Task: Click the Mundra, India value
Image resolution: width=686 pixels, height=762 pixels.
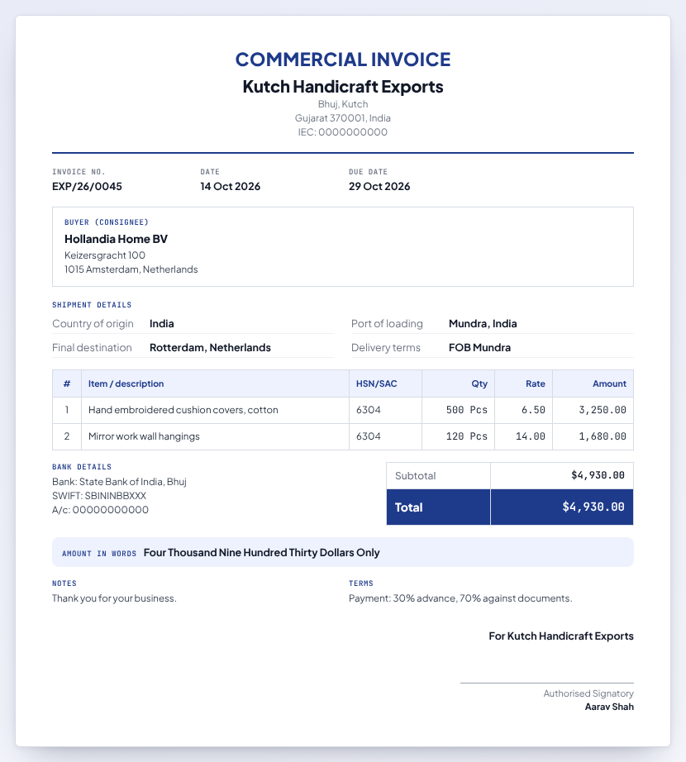Action: [483, 324]
